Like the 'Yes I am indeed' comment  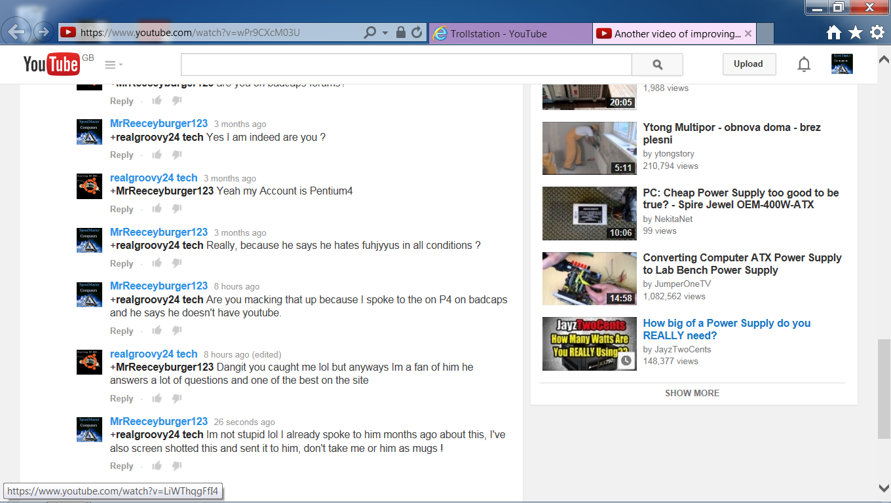[x=157, y=155]
